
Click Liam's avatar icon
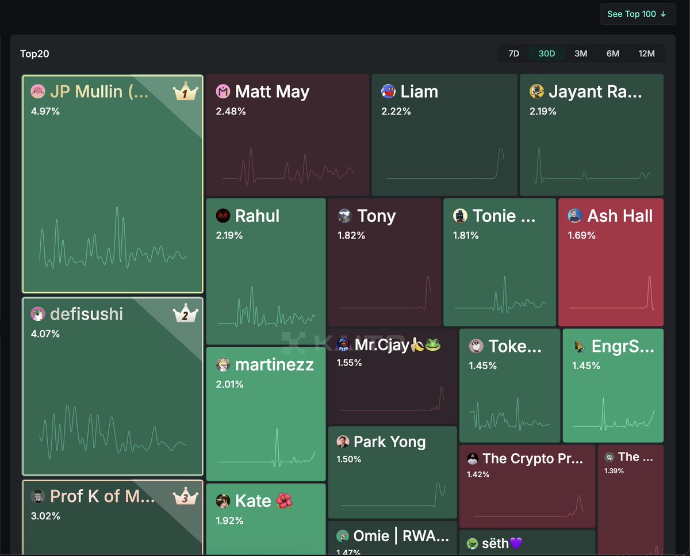point(388,91)
